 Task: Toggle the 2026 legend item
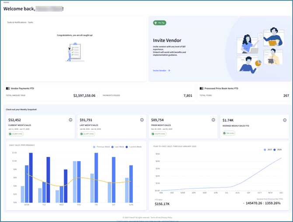pyautogui.click(x=277, y=150)
